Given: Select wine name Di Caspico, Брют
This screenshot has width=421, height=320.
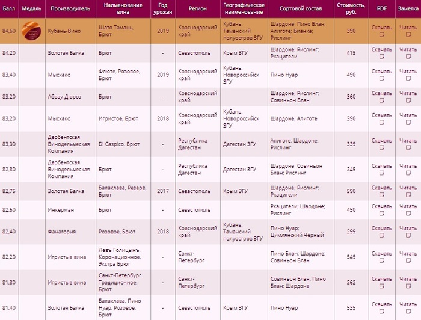Looking at the screenshot, I should (x=119, y=144).
